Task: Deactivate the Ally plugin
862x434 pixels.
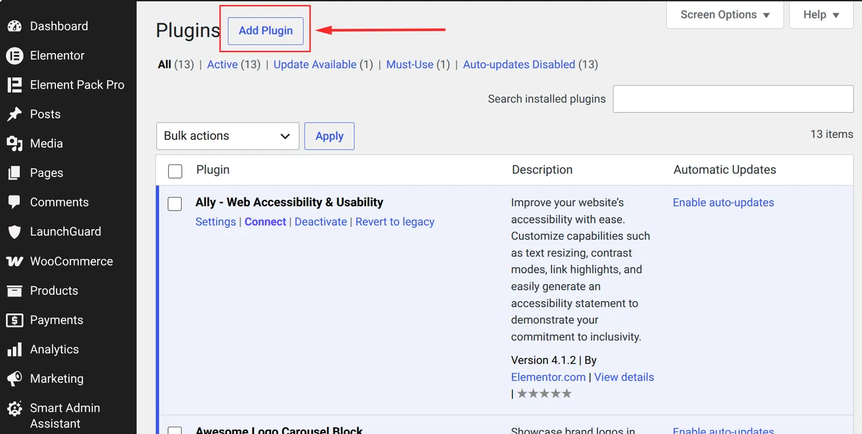Action: 321,222
